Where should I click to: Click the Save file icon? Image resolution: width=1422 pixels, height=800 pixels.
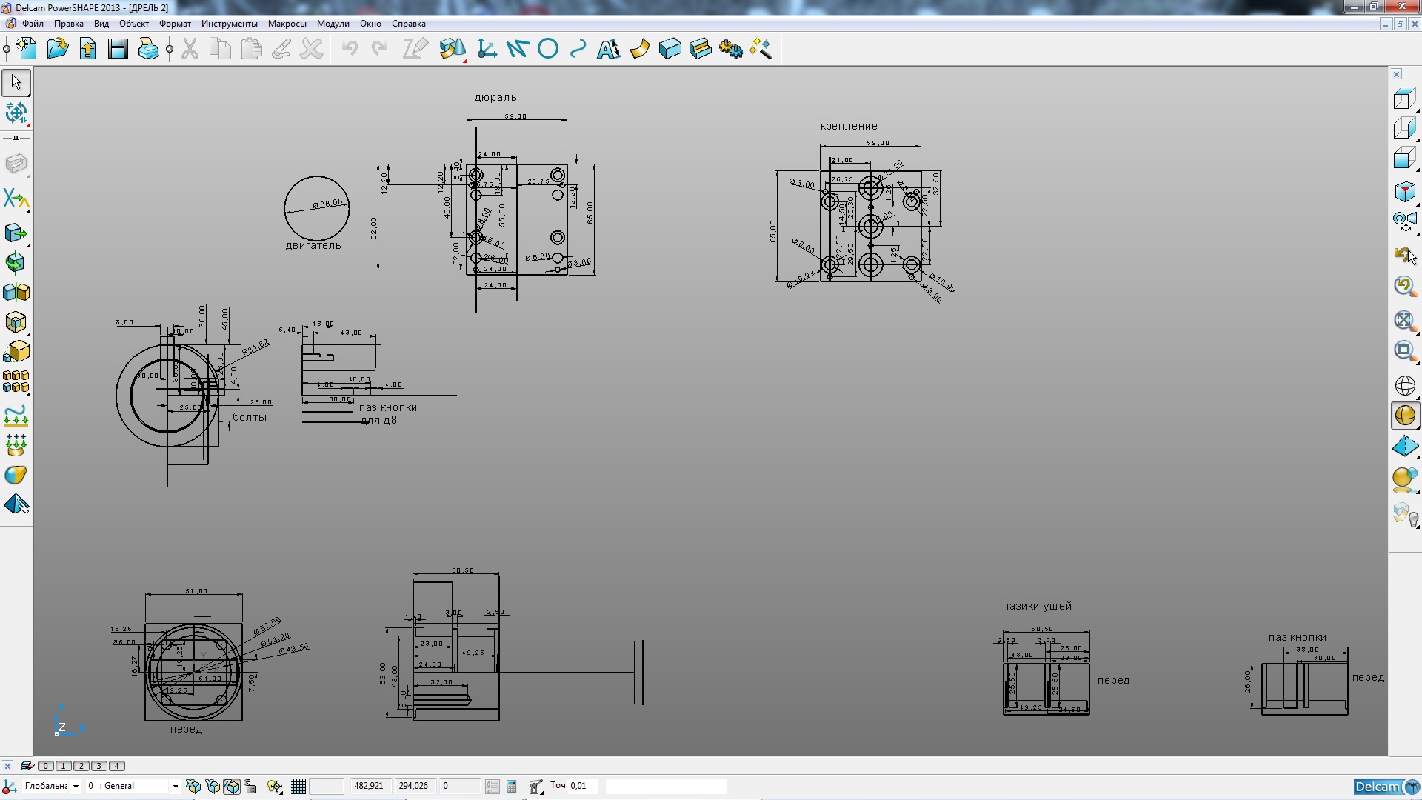pyautogui.click(x=118, y=49)
